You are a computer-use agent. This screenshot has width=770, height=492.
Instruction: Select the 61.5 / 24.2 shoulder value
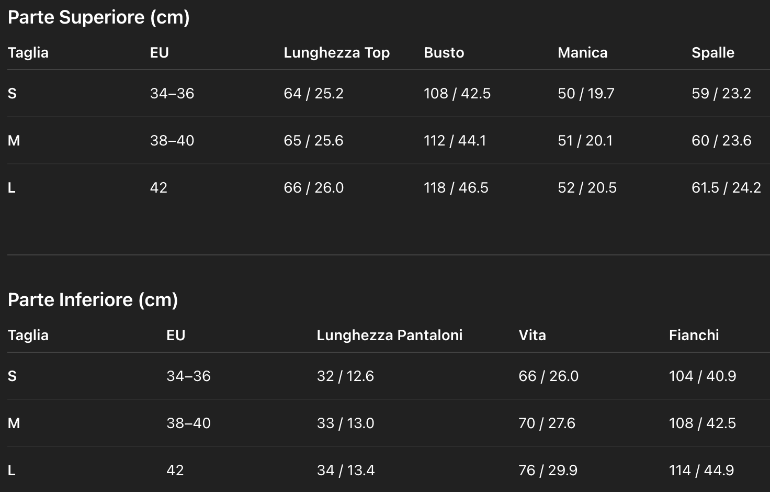pos(726,188)
